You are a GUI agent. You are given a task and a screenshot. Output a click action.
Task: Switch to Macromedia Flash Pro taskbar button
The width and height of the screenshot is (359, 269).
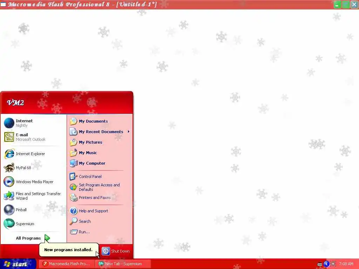coord(67,264)
